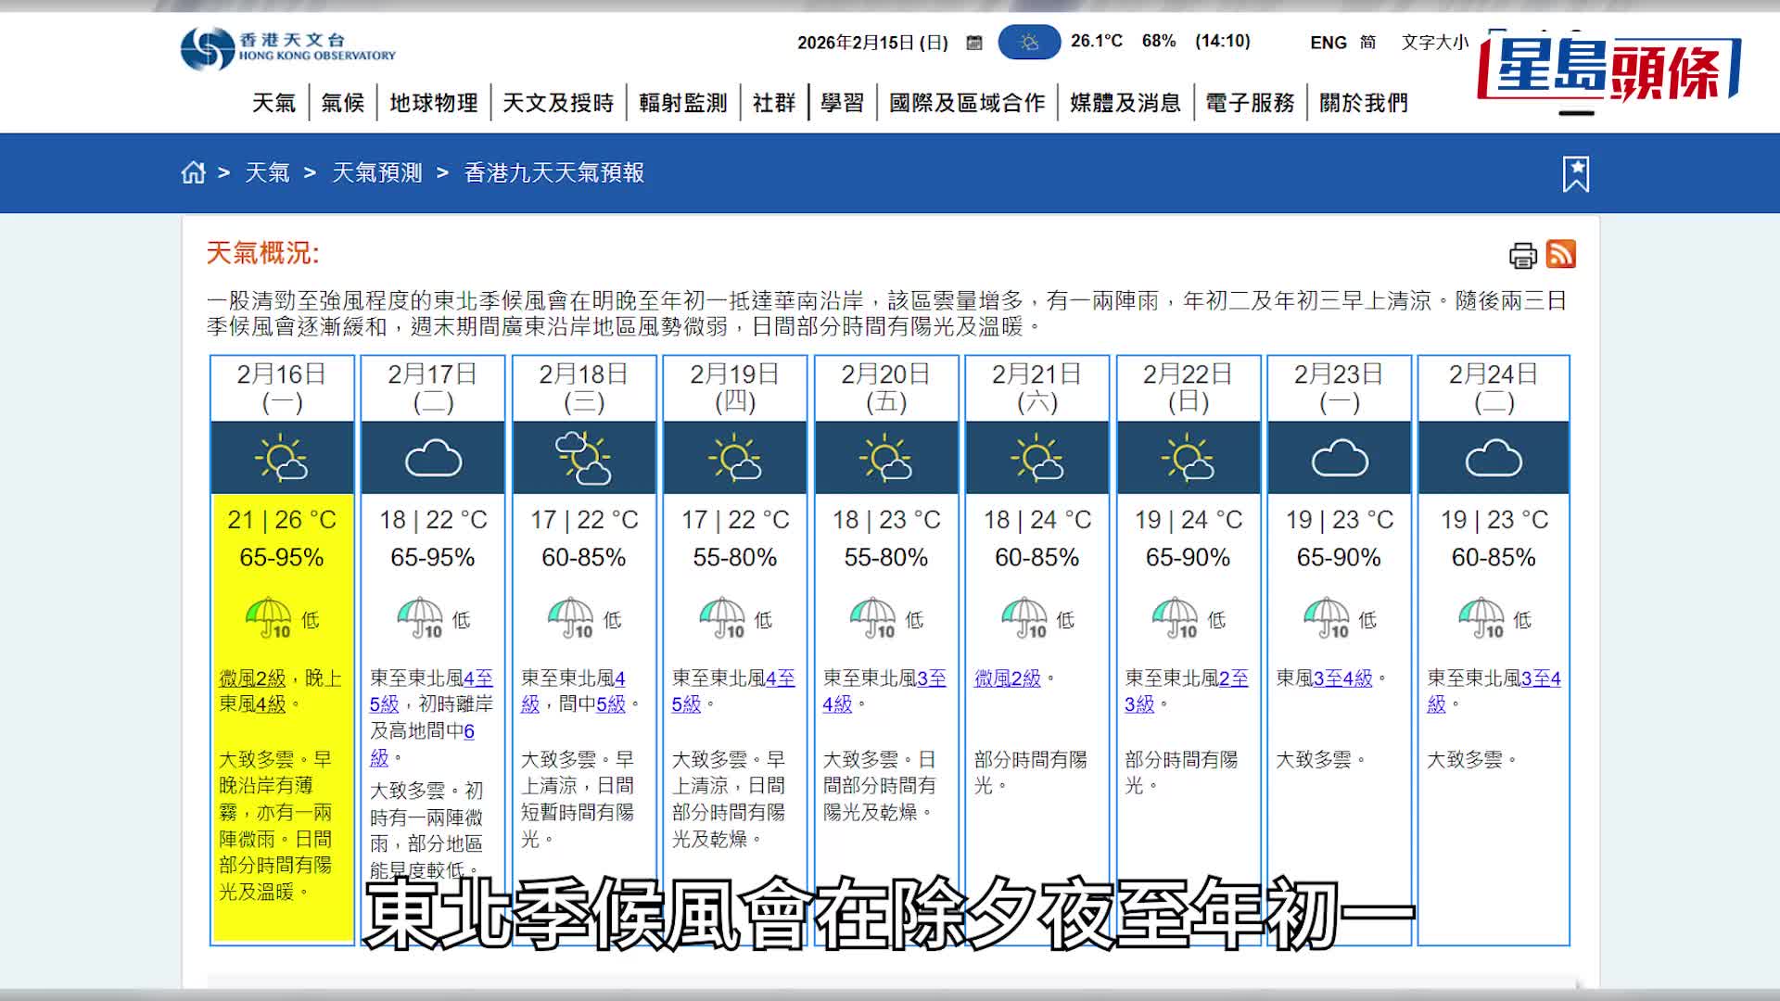Switch to English via ENG link
The height and width of the screenshot is (1001, 1780).
[x=1328, y=43]
